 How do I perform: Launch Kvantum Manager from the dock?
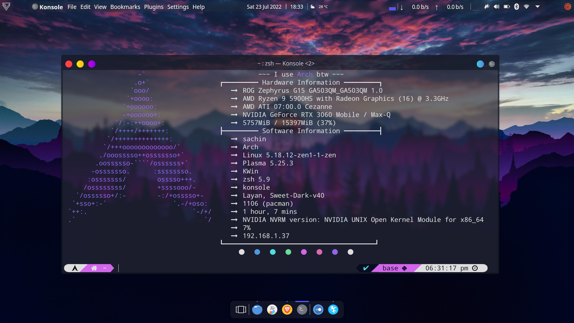272,310
